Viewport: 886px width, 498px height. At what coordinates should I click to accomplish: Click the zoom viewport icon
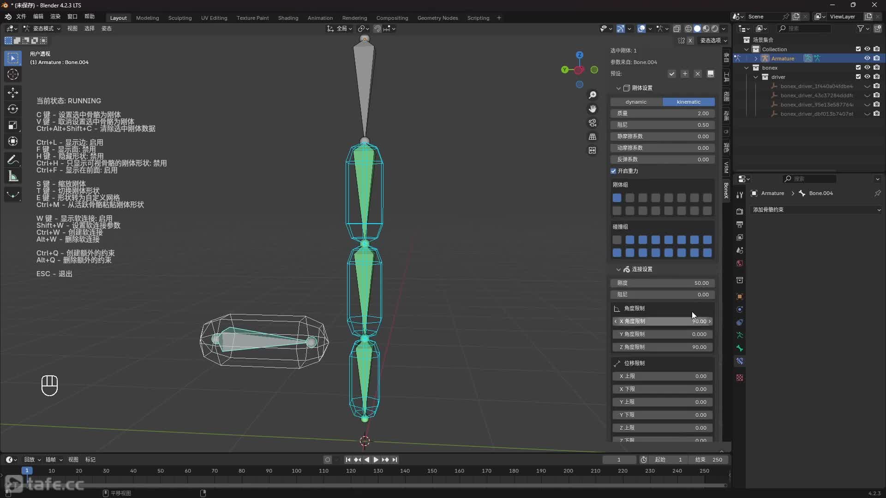pyautogui.click(x=593, y=95)
